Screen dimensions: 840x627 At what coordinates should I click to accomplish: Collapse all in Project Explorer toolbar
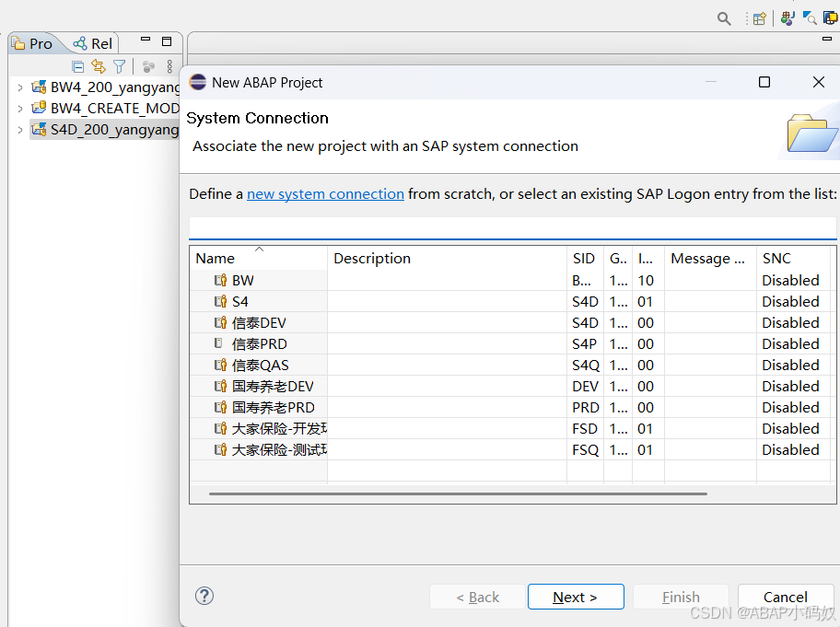coord(77,66)
